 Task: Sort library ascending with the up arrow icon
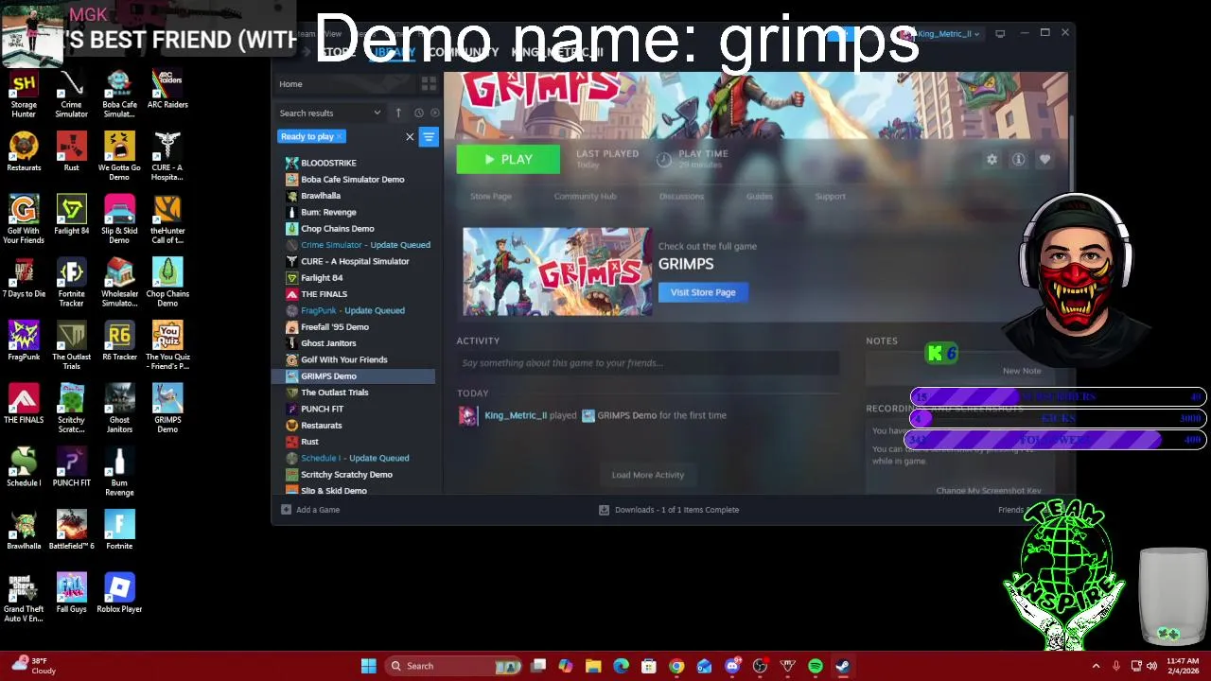(x=398, y=113)
